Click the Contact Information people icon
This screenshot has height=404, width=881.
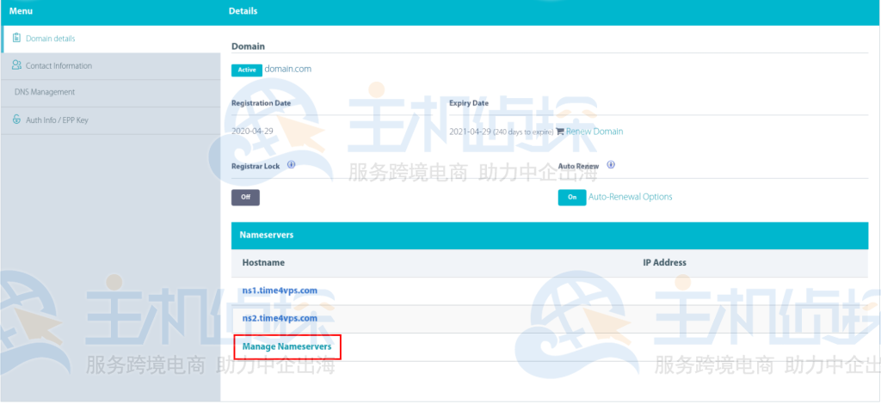tap(17, 65)
